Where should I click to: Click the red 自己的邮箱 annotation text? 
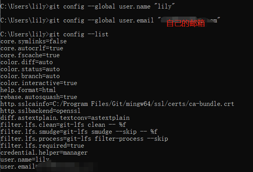[185, 23]
